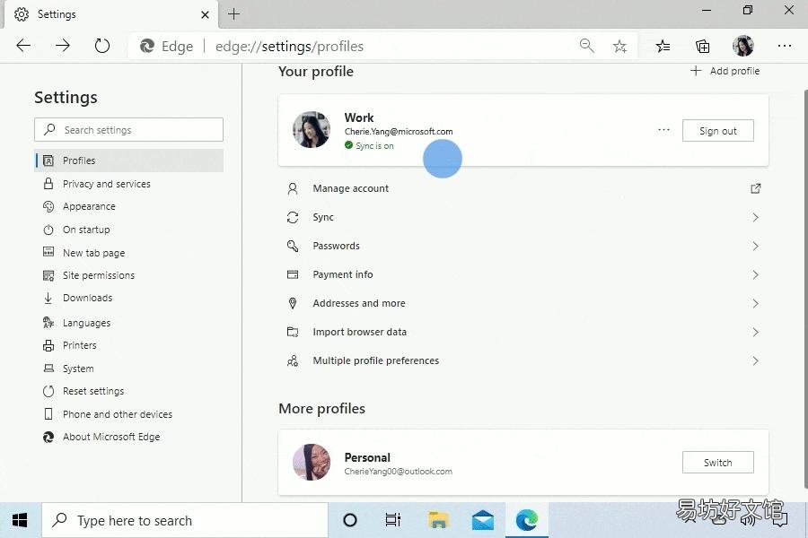Click the Cherie.Yang@microsoft.com email text
Viewport: 808px width, 538px height.
click(x=399, y=132)
